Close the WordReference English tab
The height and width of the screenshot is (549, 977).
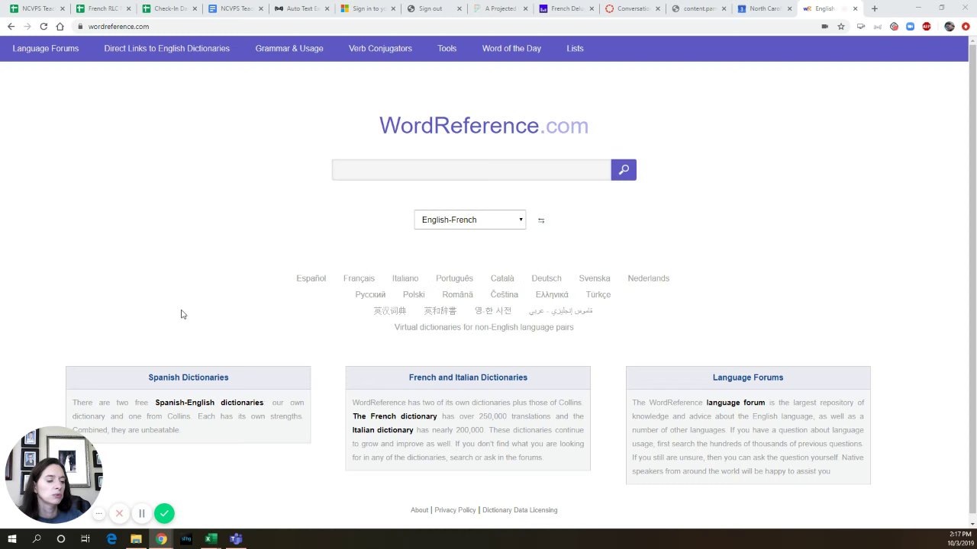855,9
